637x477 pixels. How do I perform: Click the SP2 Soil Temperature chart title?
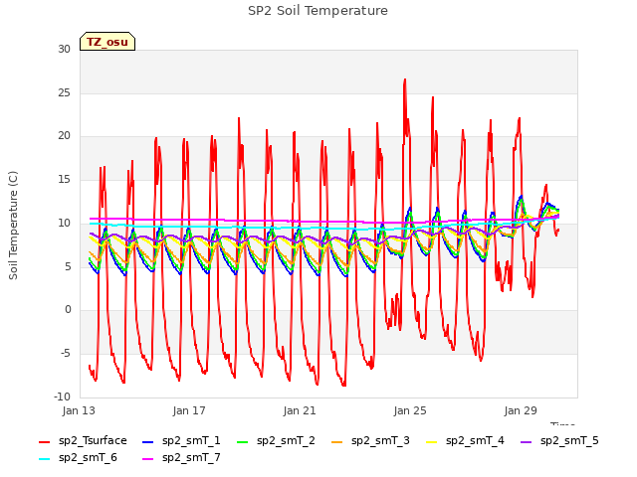(x=318, y=11)
